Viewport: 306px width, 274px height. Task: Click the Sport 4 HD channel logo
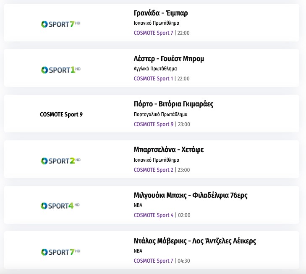(60, 206)
